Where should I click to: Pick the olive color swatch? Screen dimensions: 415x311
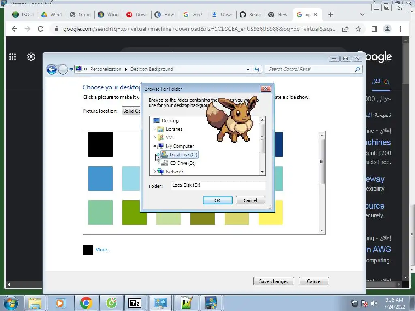(x=203, y=218)
